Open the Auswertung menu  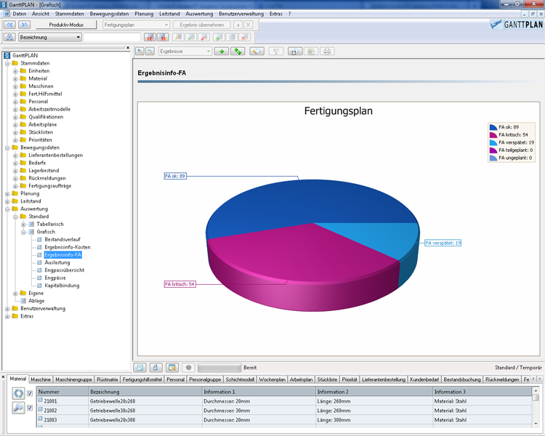pos(199,14)
